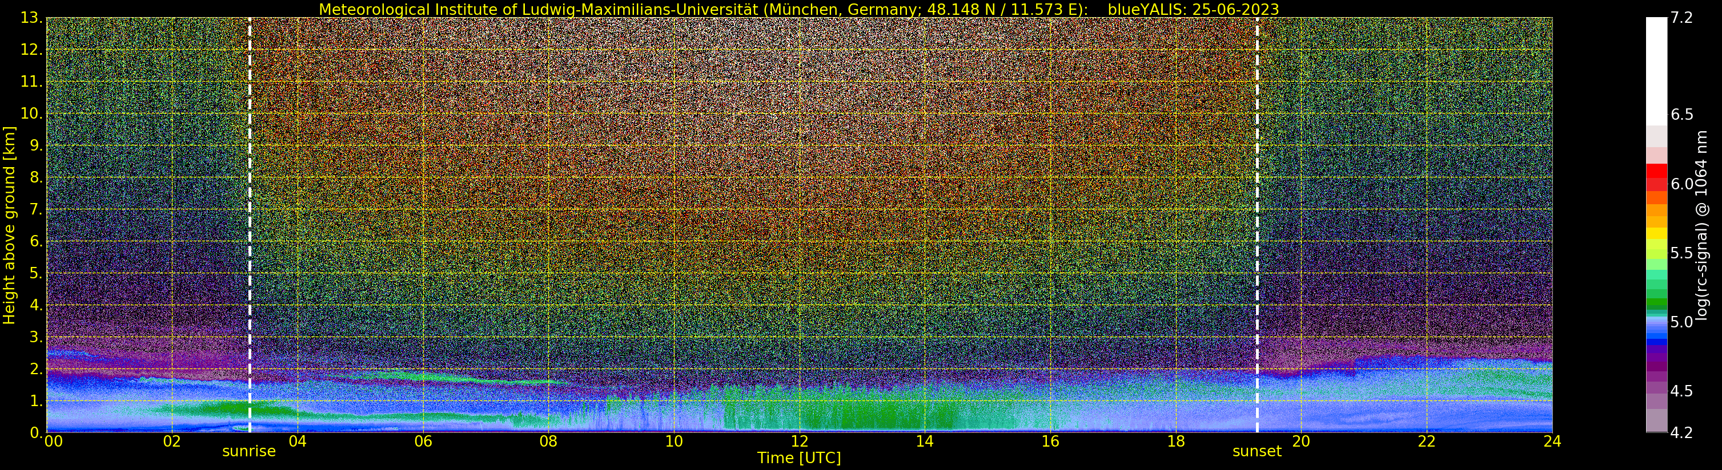The width and height of the screenshot is (1722, 470).
Task: Click the time axis tick '22'
Action: (1427, 441)
